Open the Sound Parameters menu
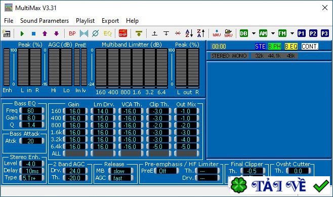This screenshot has height=197, width=333. [x=45, y=21]
